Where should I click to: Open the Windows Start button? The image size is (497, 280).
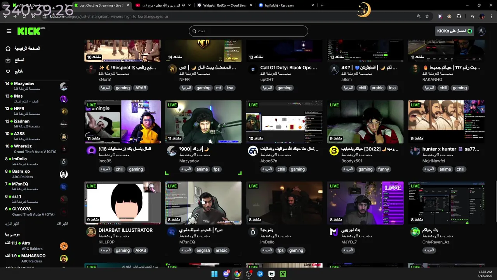tap(214, 274)
